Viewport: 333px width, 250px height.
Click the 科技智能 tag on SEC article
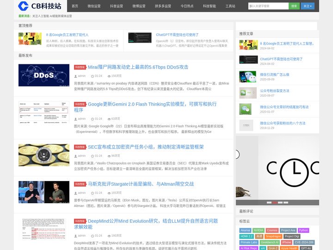tap(80, 147)
